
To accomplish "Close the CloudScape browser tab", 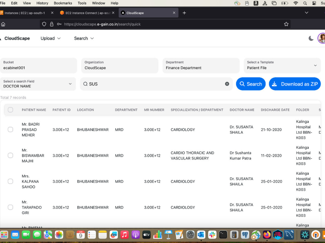I will pos(174,13).
